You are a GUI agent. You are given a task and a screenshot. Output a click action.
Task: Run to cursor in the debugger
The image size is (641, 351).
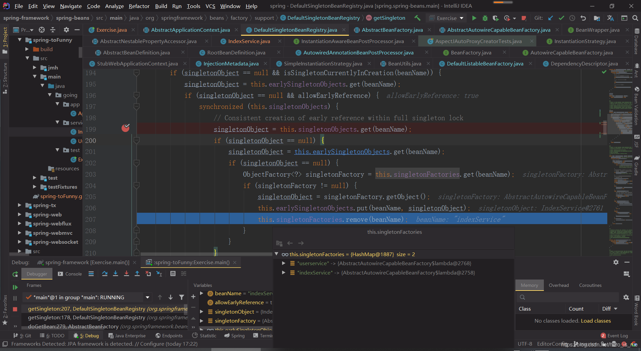coord(159,274)
